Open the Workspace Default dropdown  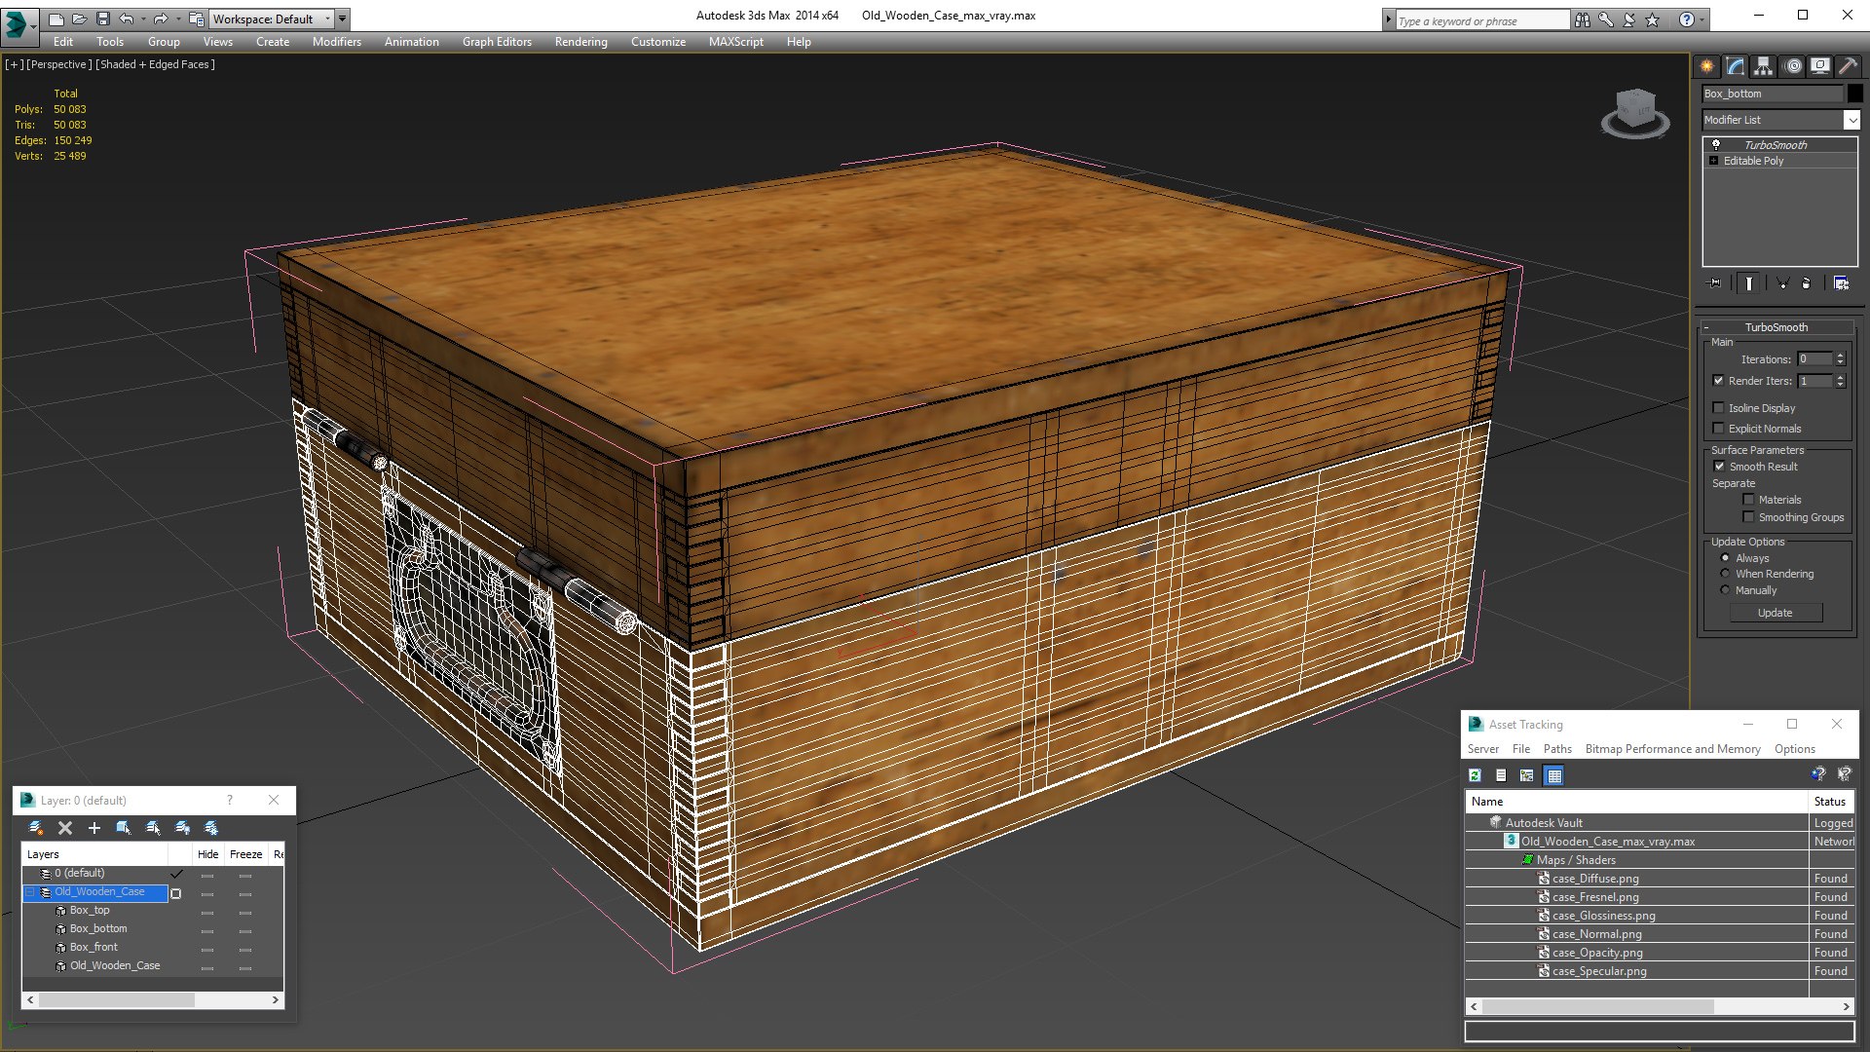[x=272, y=19]
